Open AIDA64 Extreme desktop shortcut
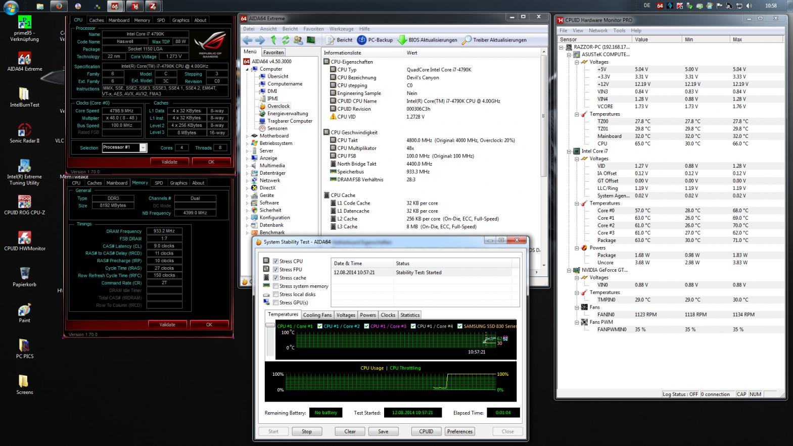 tap(24, 62)
